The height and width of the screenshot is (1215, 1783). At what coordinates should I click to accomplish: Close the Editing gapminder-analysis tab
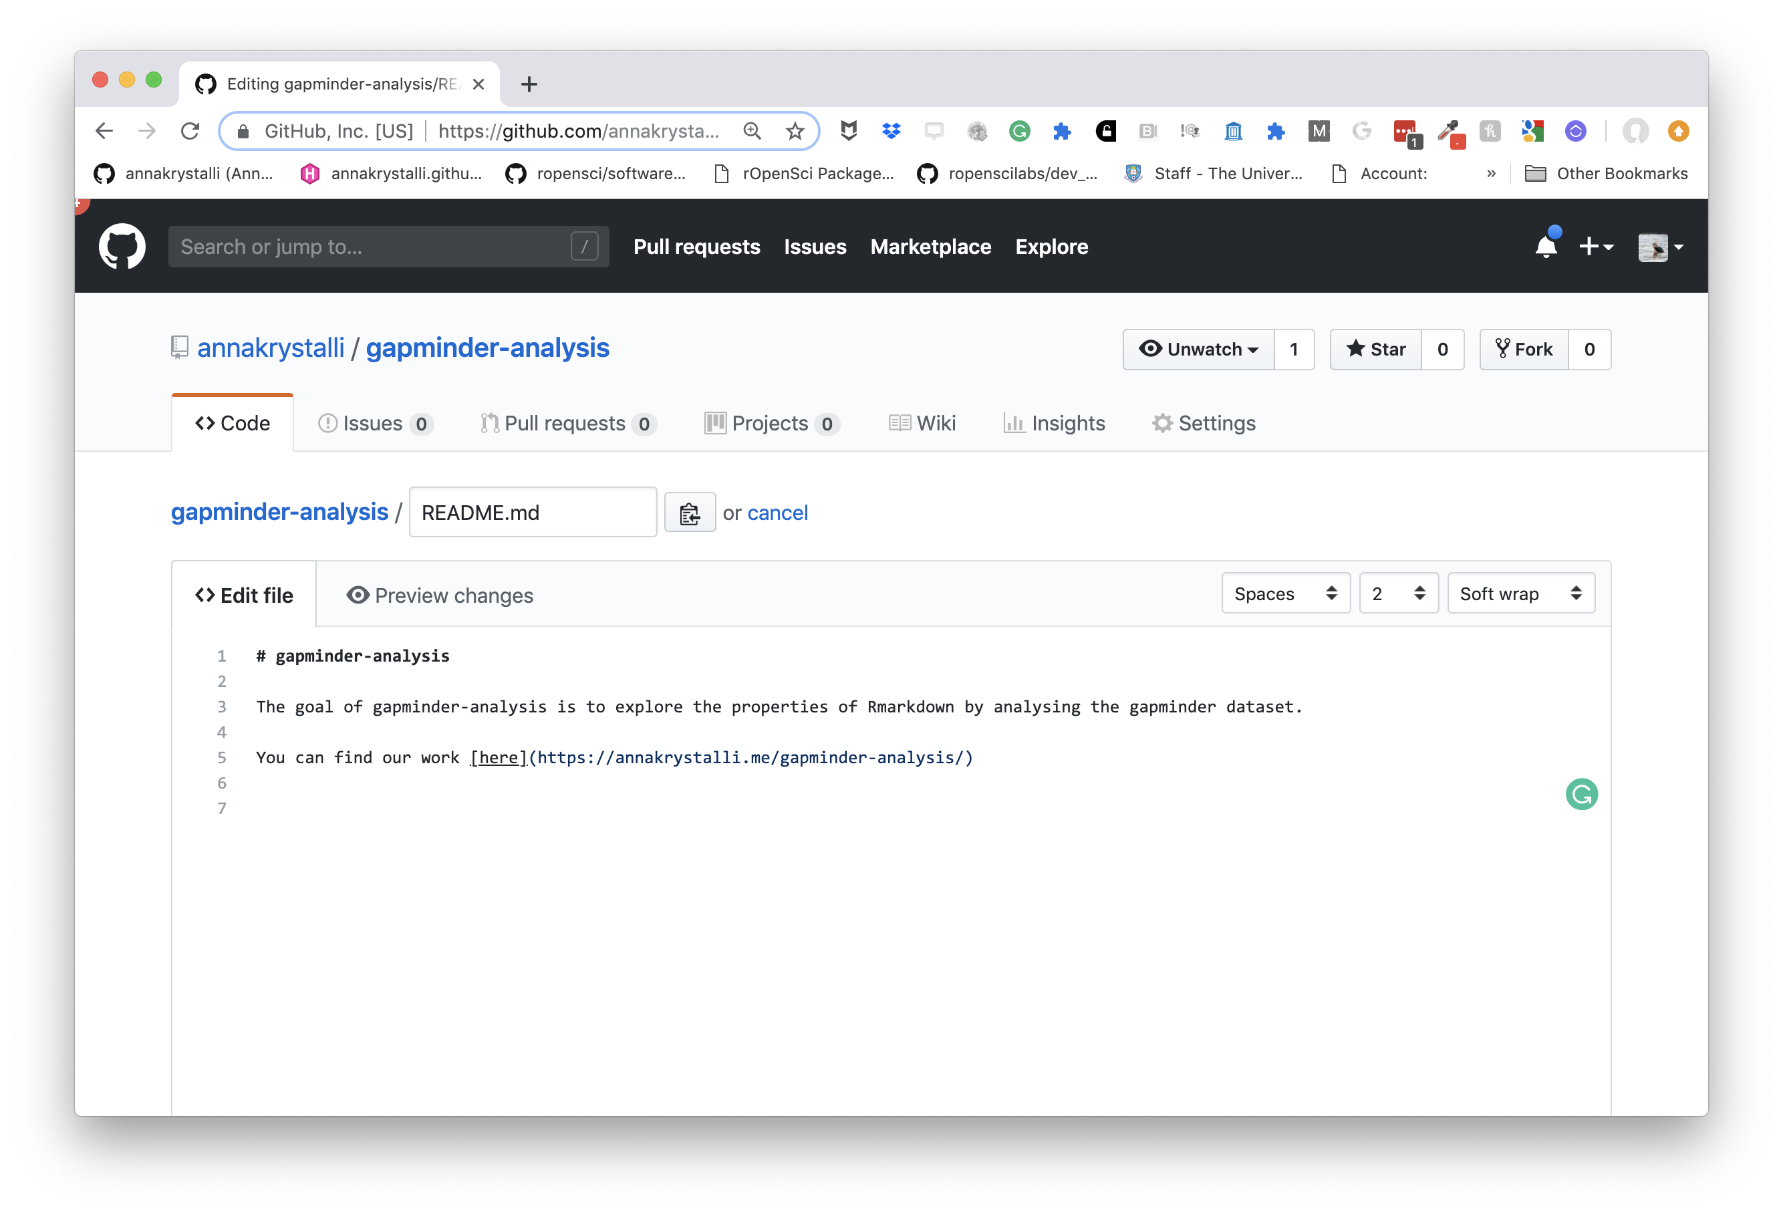[478, 84]
